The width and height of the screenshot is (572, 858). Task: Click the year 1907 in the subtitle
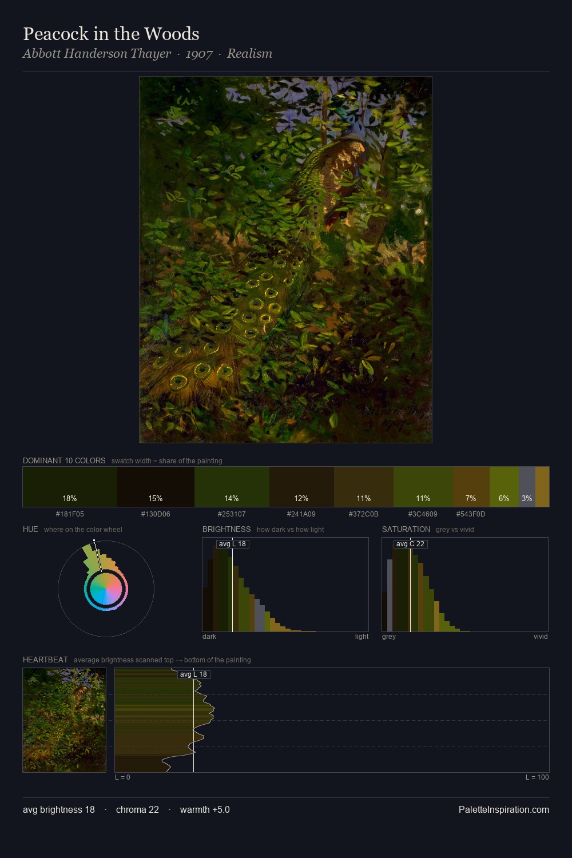click(199, 54)
